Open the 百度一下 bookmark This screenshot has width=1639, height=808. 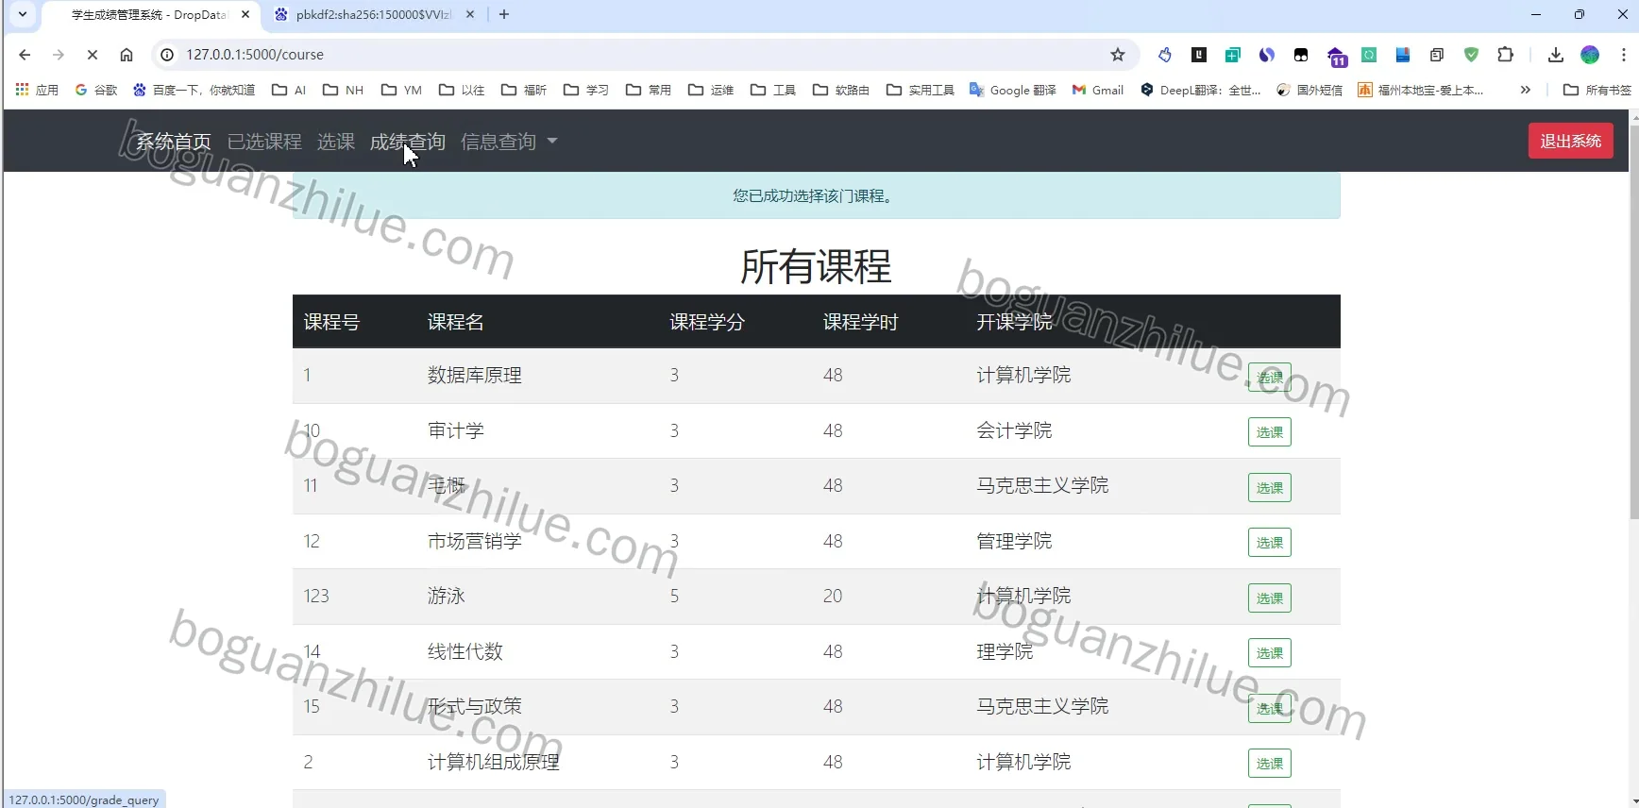pyautogui.click(x=194, y=90)
